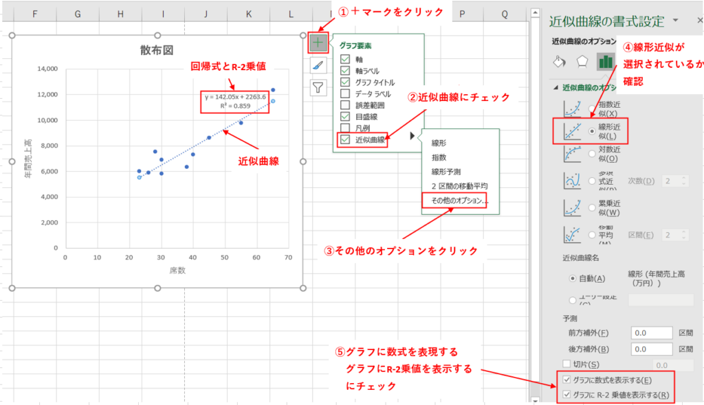Viewport: 704px width, 405px height.
Task: Open the Chart Filters funnel button
Action: coord(318,87)
